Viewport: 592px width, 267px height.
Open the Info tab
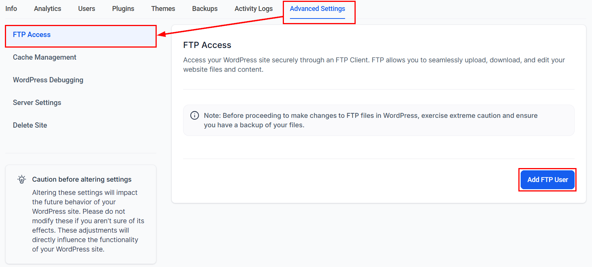11,9
